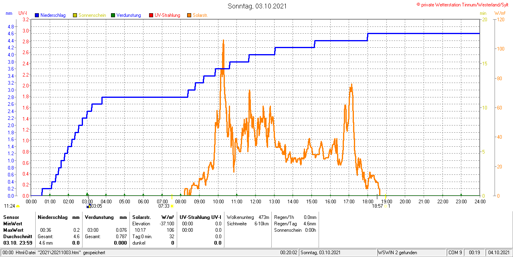Click the dunkel status text
513x257 pixels.
[139, 243]
